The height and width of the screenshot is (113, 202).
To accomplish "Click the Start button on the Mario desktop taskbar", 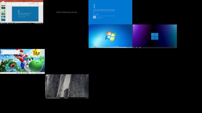I will click(17, 73).
